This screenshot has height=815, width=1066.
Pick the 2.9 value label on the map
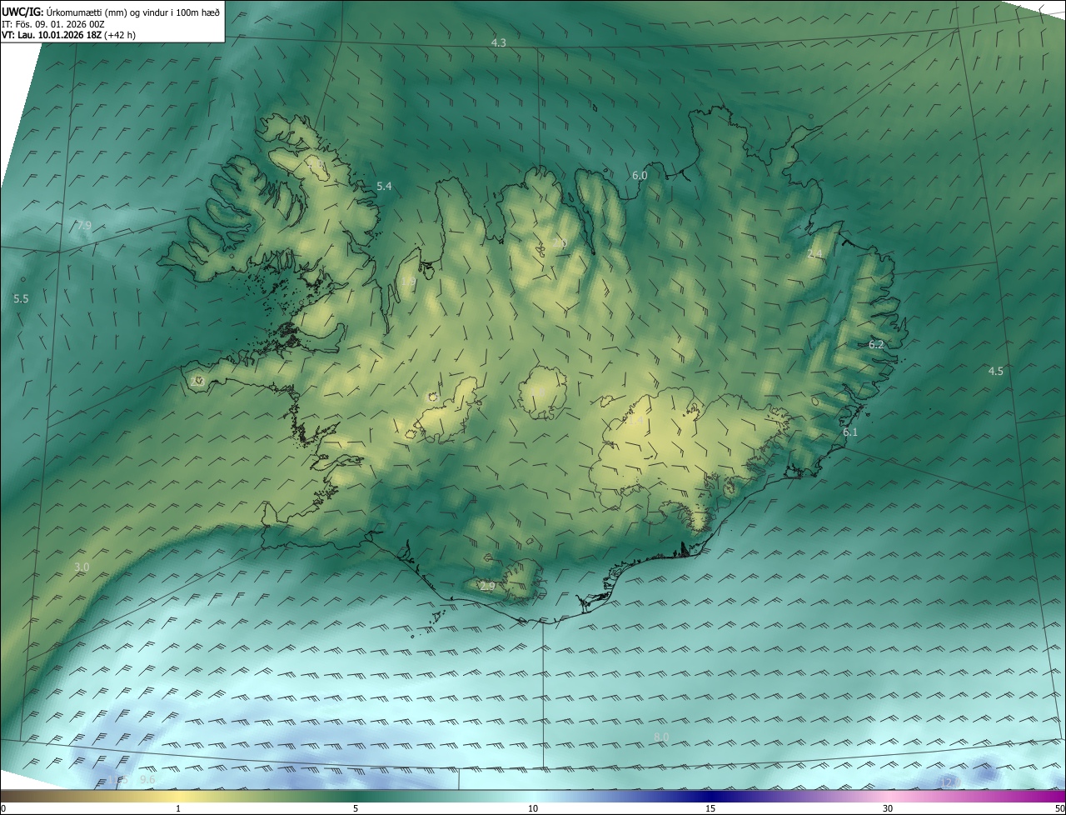[488, 587]
